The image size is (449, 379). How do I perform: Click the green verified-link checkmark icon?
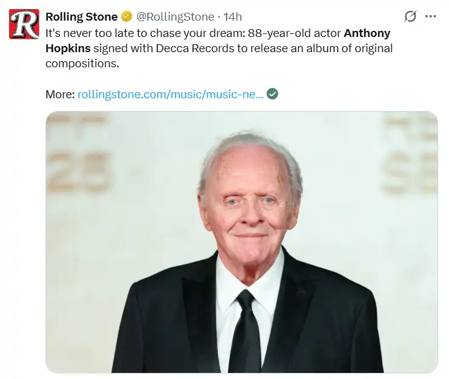272,93
